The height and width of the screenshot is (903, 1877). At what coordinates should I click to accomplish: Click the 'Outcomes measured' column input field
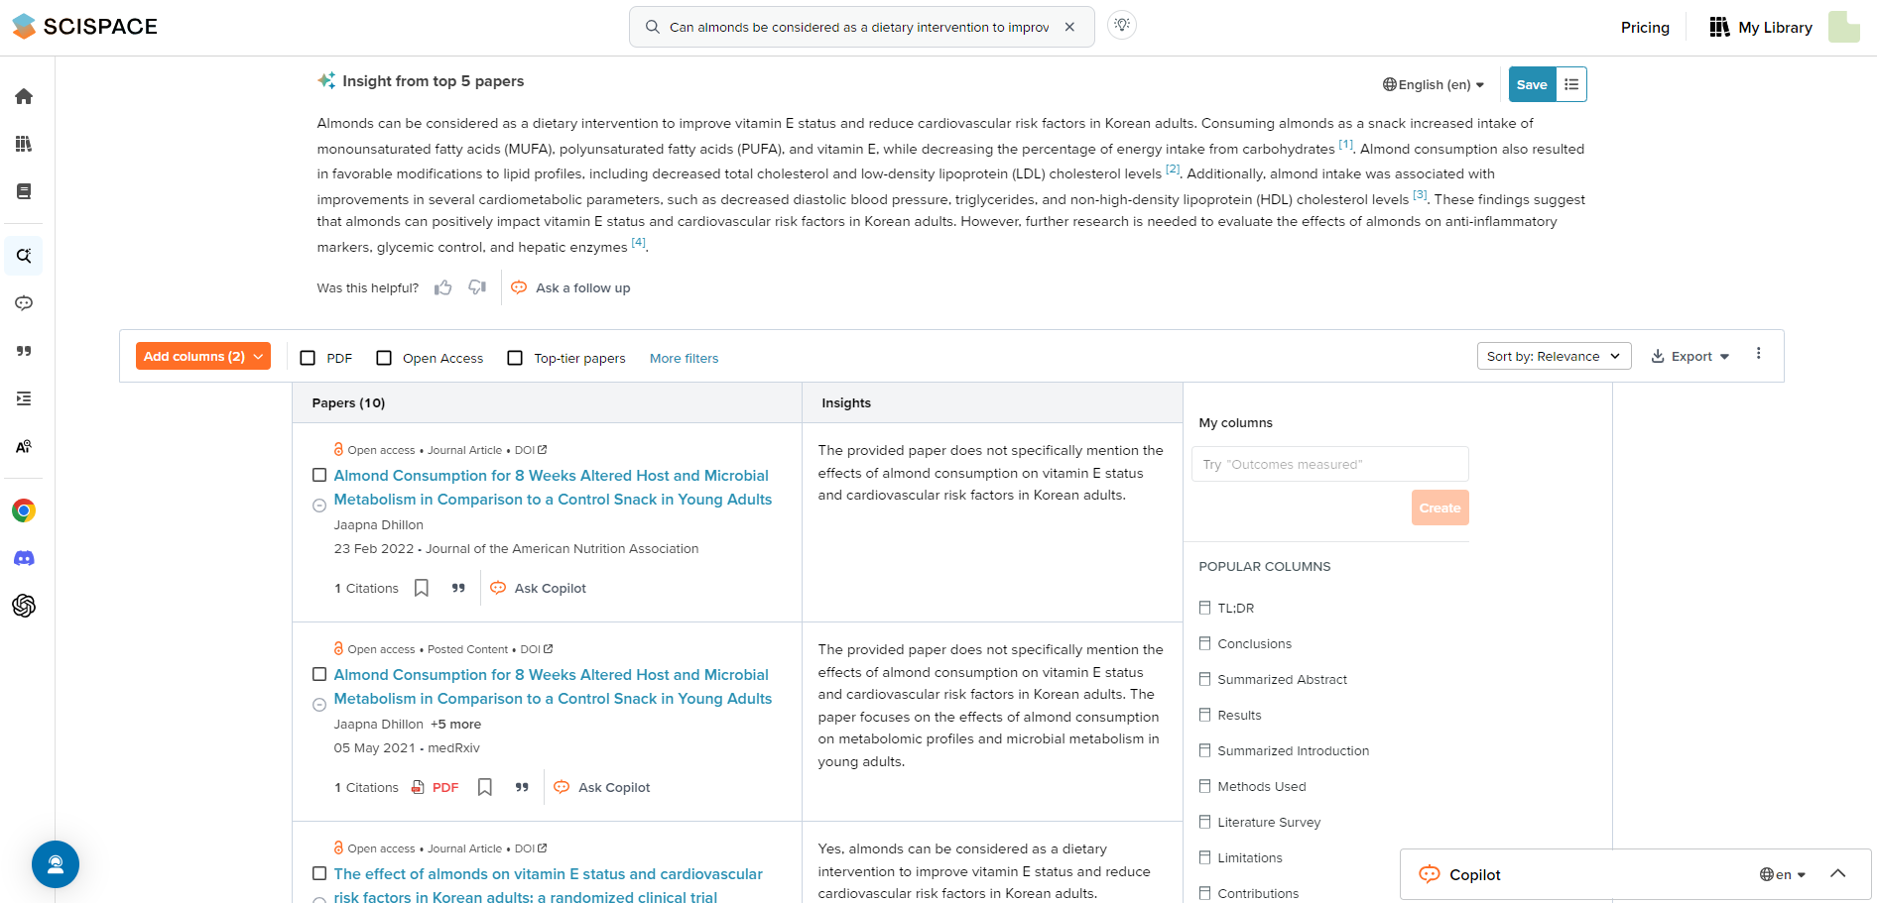(x=1329, y=464)
